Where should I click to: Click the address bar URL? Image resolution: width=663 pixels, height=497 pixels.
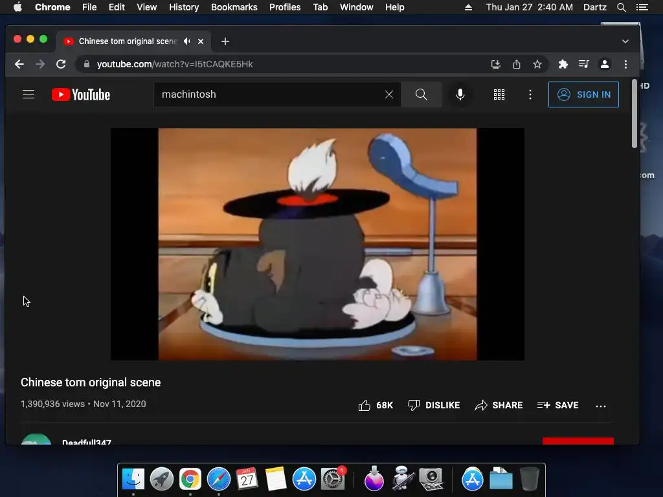click(x=175, y=64)
